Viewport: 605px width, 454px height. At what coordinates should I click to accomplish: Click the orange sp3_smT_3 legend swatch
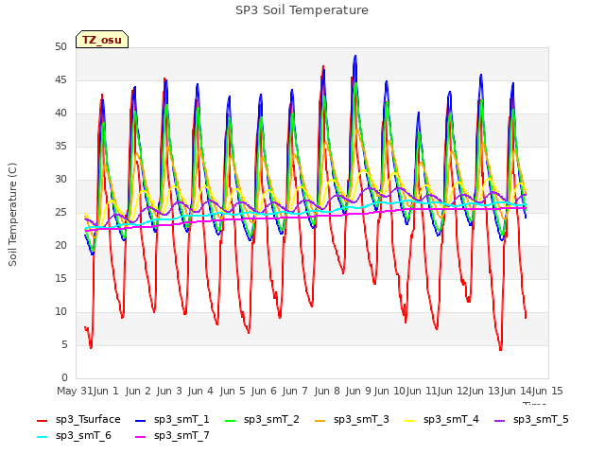[320, 420]
